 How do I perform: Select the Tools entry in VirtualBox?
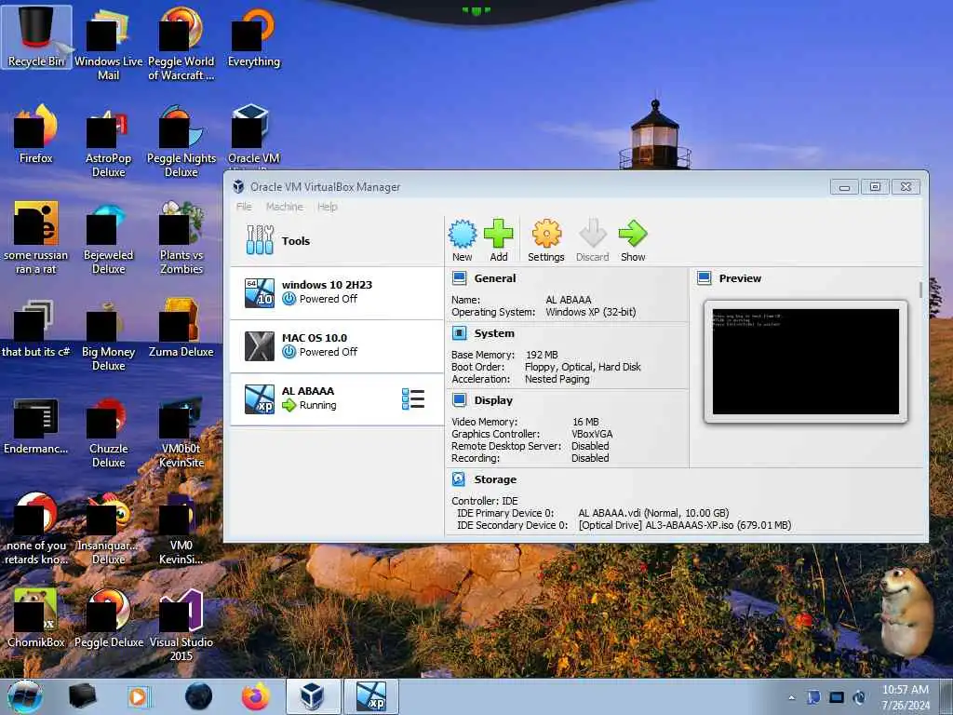click(337, 241)
